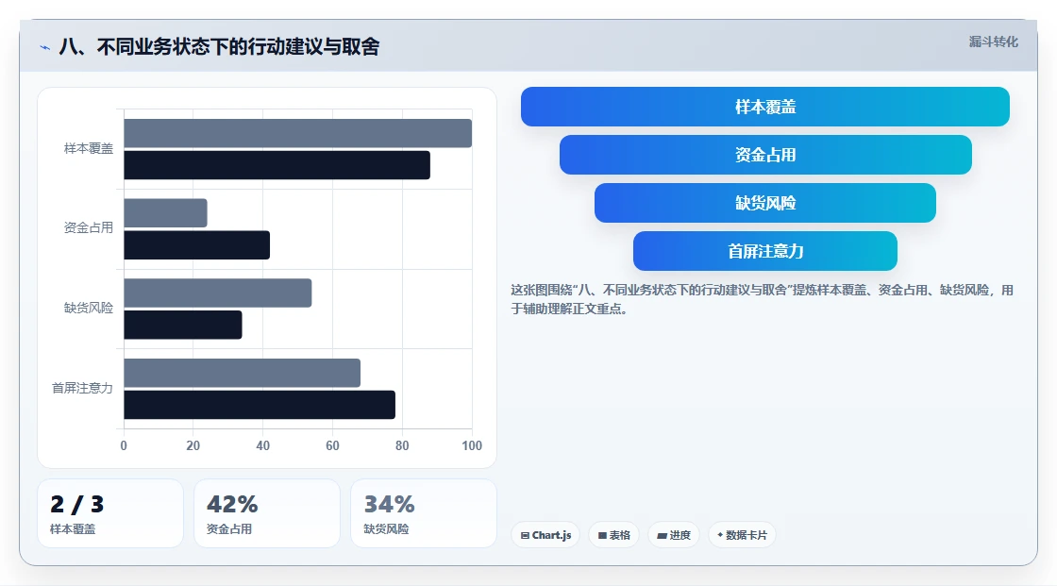Click the dark bar for 样本覆盖
This screenshot has width=1057, height=586.
coord(277,165)
